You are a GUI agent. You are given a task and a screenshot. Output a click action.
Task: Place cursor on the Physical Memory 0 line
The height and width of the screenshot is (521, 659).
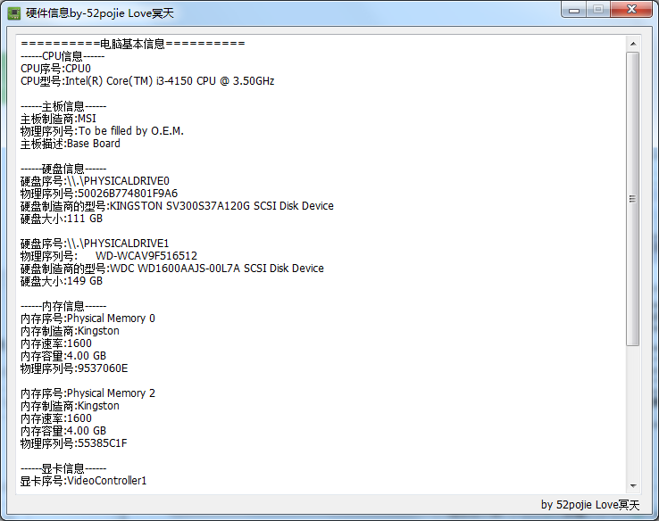coord(88,318)
